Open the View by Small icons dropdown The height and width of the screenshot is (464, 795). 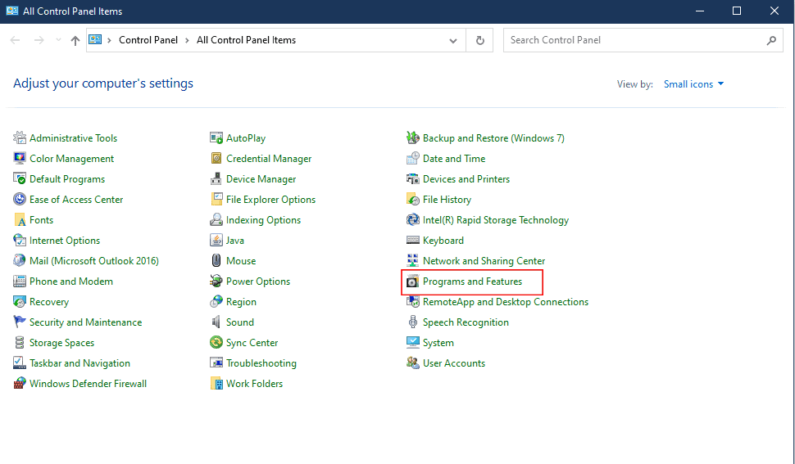click(x=693, y=84)
